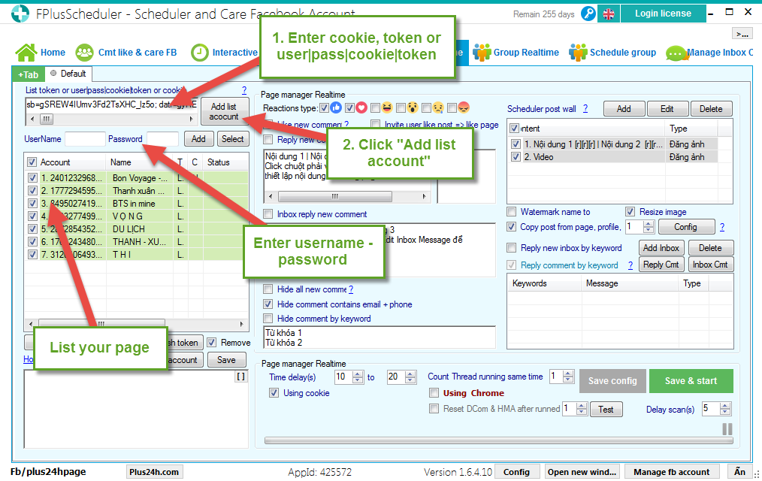
Task: Tick Reset DCom & HMA after runned
Action: pos(434,409)
